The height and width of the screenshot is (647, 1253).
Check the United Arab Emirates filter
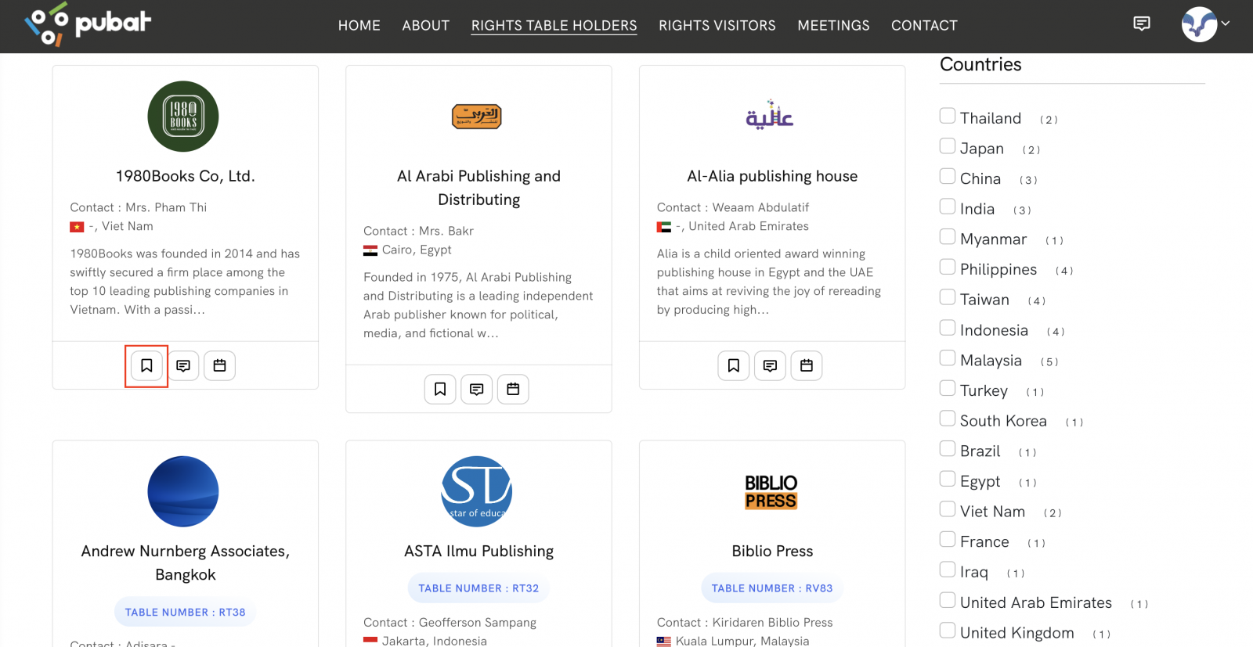coord(947,600)
